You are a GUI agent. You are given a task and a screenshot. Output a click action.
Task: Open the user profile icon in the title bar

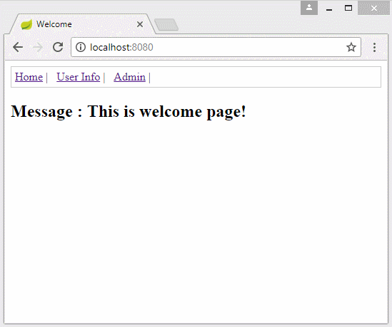click(309, 8)
